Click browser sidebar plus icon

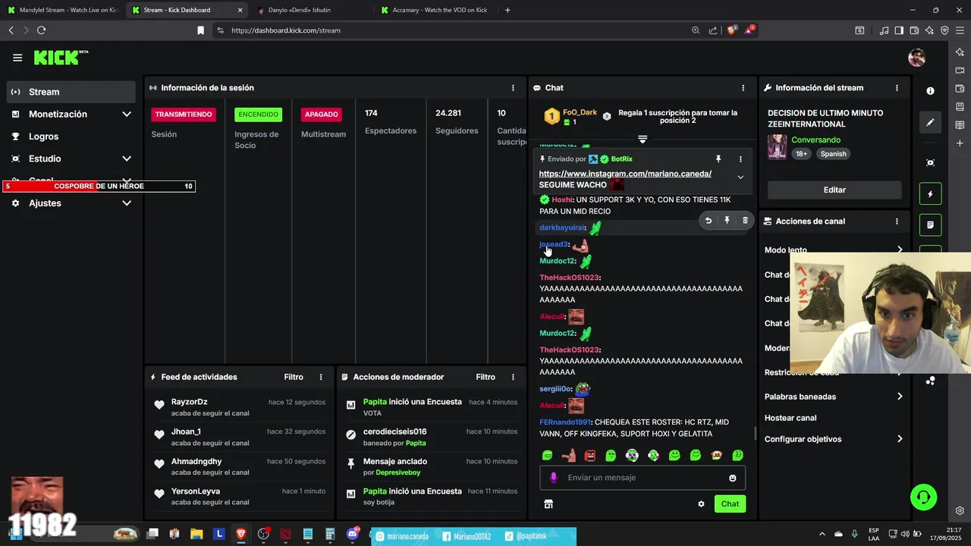click(x=960, y=143)
